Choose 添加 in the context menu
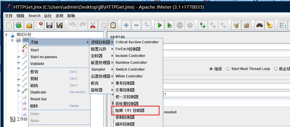This screenshot has height=127, width=290. [x=59, y=42]
